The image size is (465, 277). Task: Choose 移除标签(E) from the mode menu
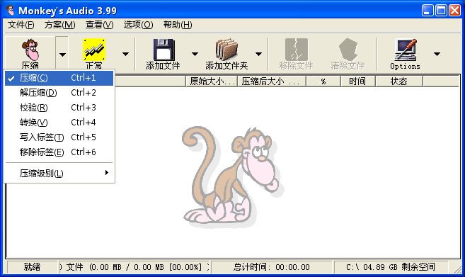[x=59, y=152]
